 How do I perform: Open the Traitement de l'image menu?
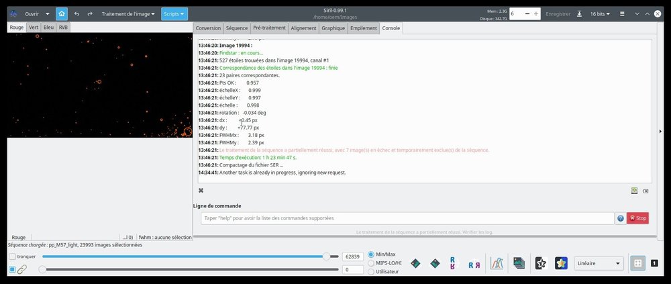point(128,13)
